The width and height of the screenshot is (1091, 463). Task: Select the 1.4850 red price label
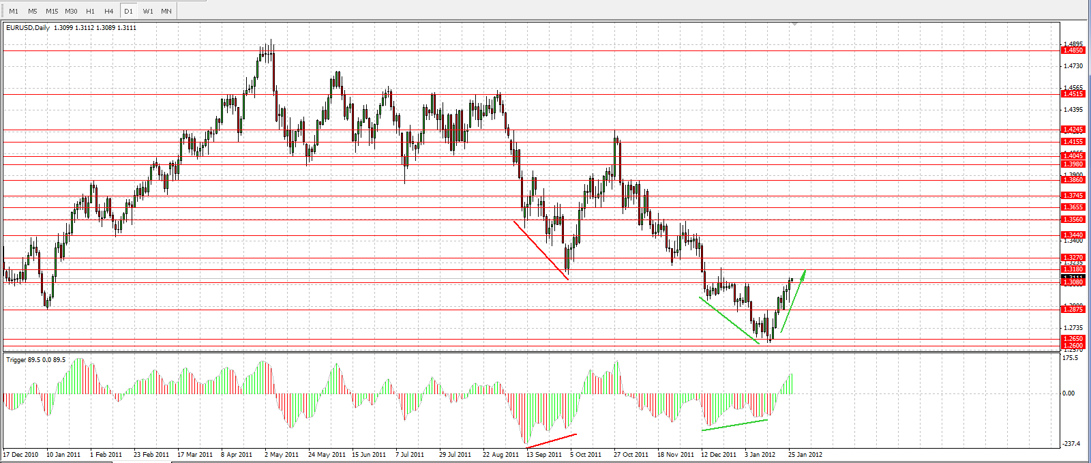(1073, 50)
